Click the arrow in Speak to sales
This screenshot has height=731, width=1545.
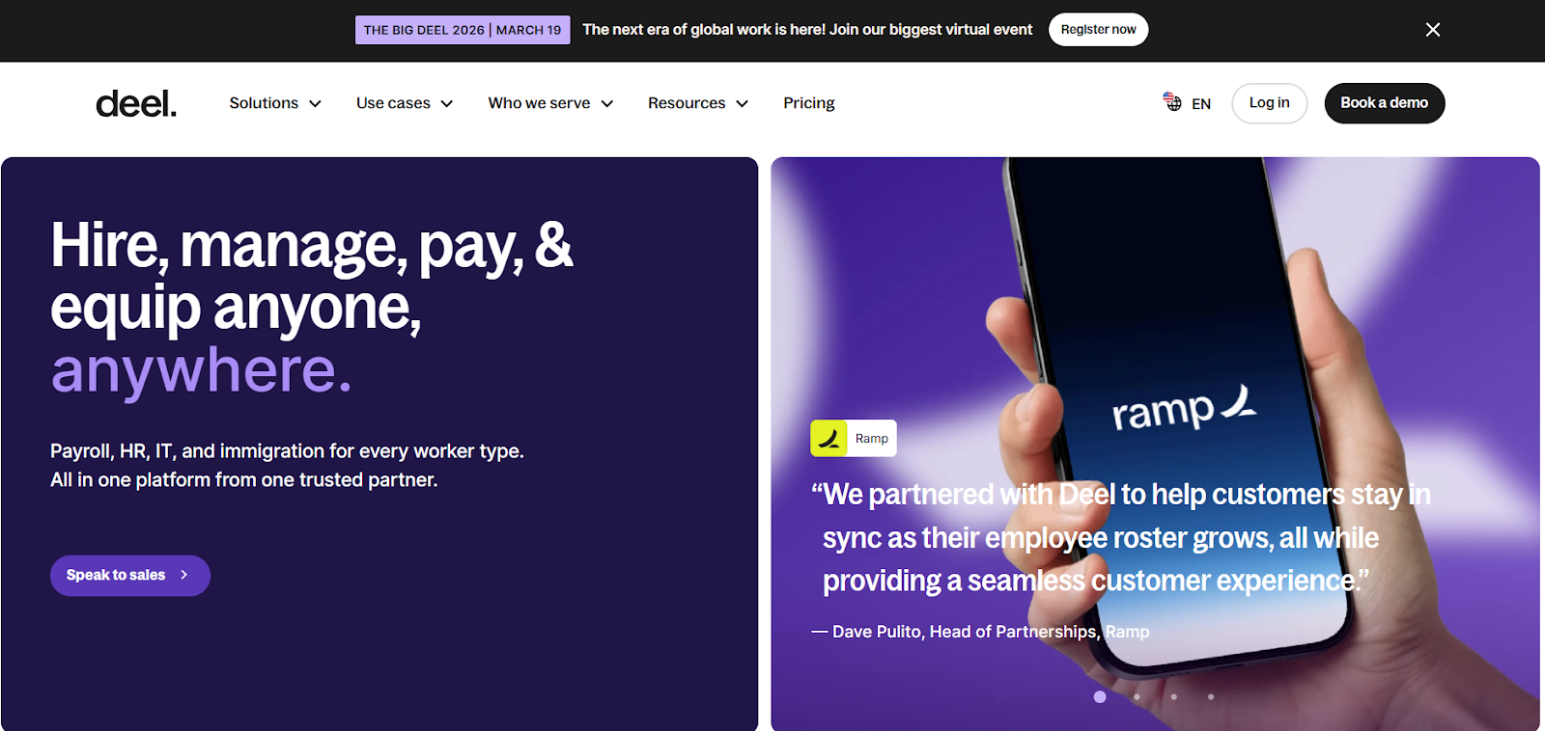183,575
